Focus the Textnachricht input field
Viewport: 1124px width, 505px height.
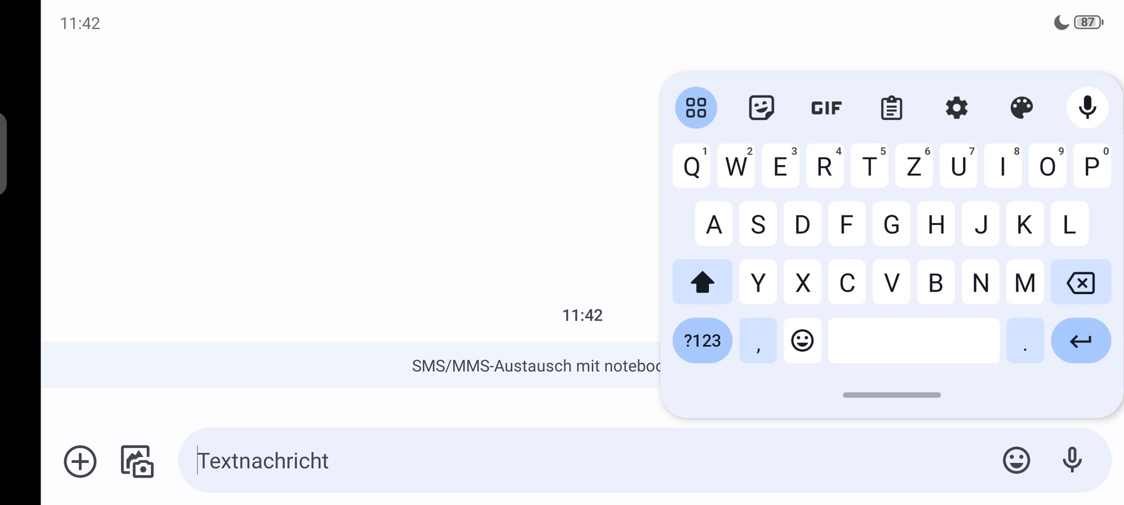tap(585, 461)
